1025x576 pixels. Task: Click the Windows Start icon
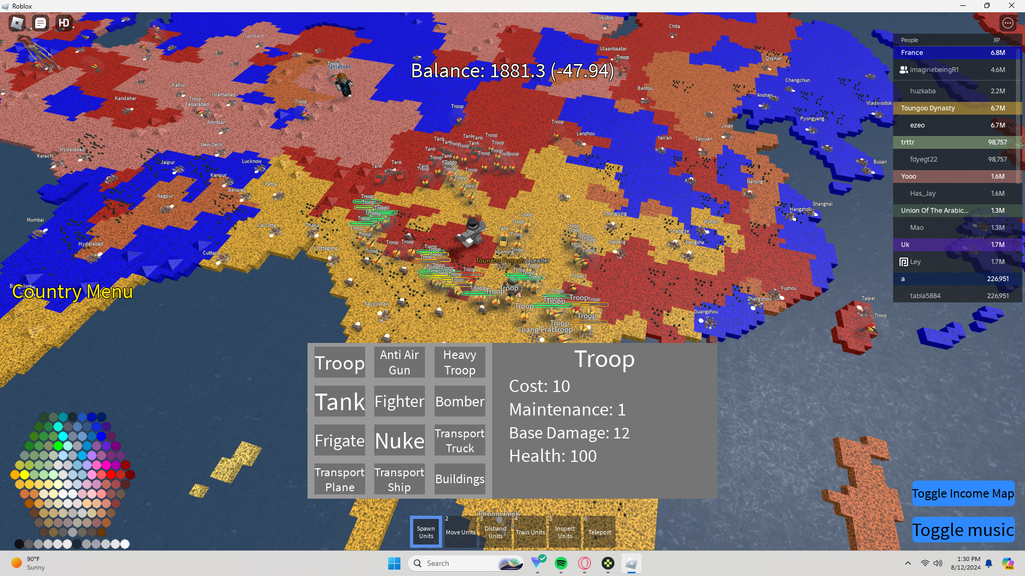pos(394,563)
